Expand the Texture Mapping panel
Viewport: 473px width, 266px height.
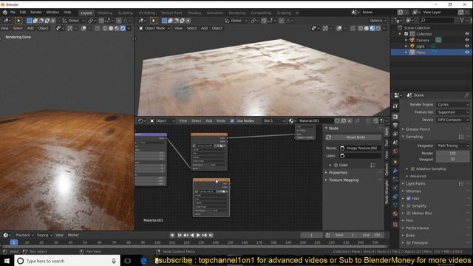pos(343,180)
